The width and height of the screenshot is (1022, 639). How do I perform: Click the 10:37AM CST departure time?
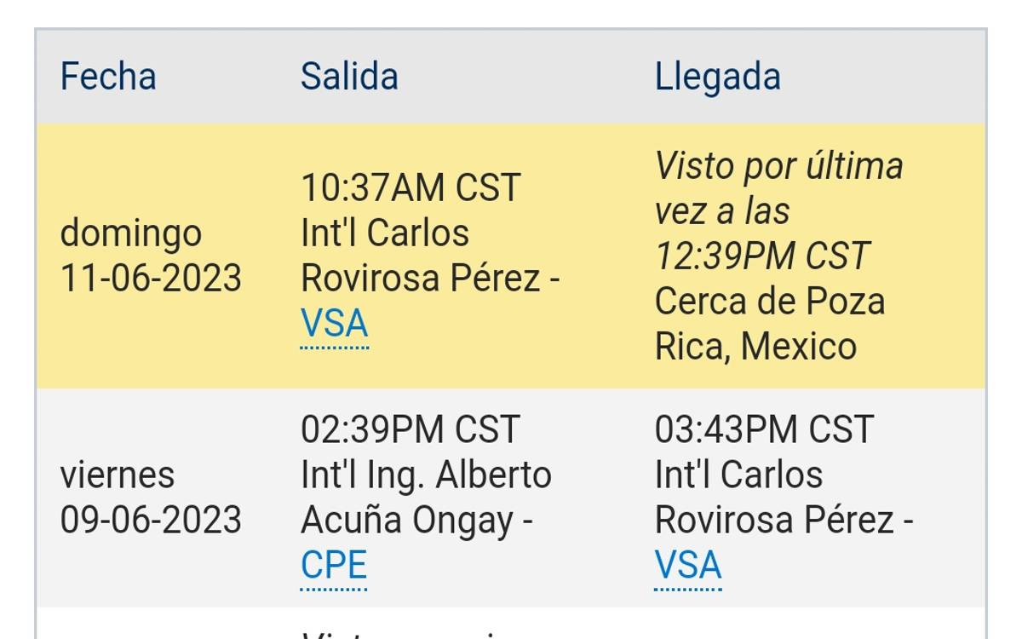coord(411,188)
